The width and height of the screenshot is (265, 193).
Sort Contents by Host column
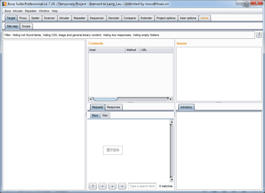point(107,50)
